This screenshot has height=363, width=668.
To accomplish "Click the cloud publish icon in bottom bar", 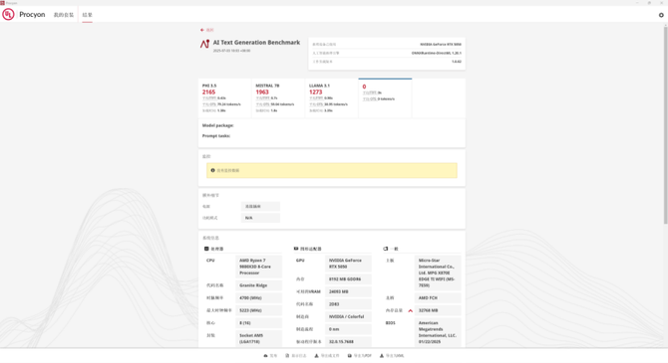I will [265, 356].
